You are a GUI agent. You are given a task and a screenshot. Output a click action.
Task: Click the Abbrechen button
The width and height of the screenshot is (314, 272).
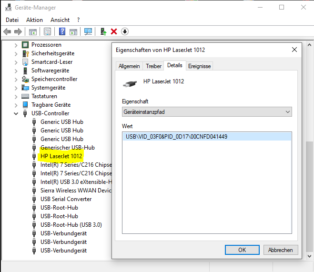(281, 250)
